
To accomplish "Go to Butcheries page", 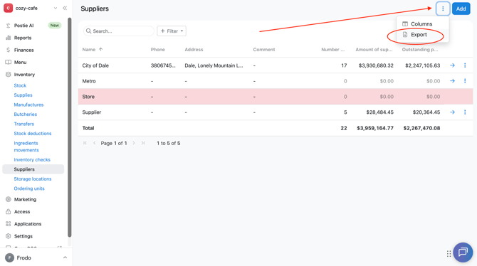I will coord(25,115).
